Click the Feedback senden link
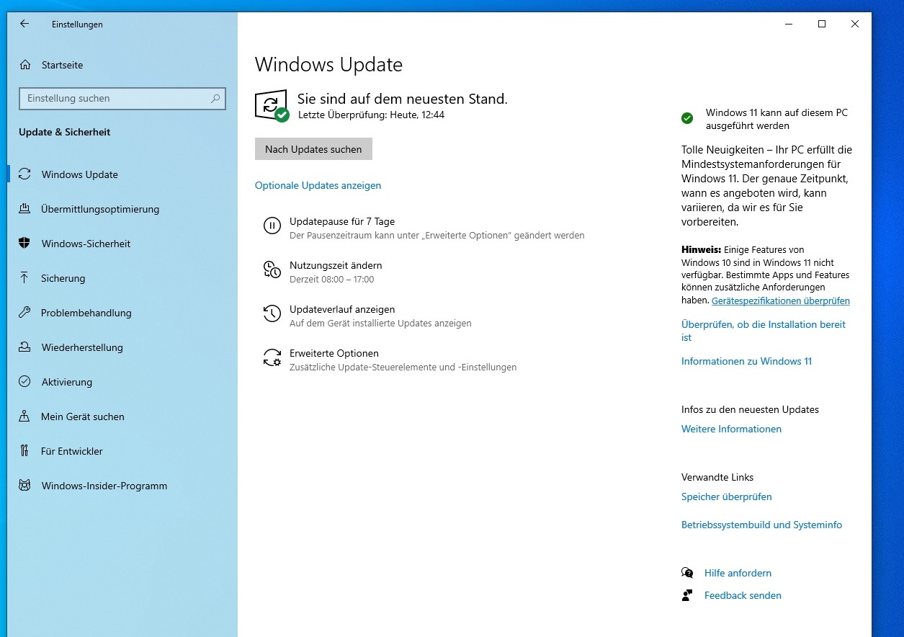 (743, 595)
